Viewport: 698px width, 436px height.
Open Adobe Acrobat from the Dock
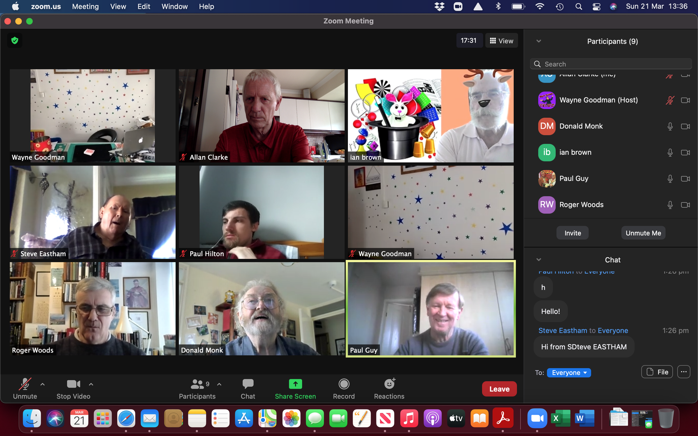click(x=503, y=418)
